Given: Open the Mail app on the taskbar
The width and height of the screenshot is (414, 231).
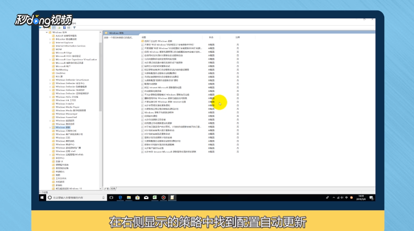Looking at the screenshot, I should [146, 198].
